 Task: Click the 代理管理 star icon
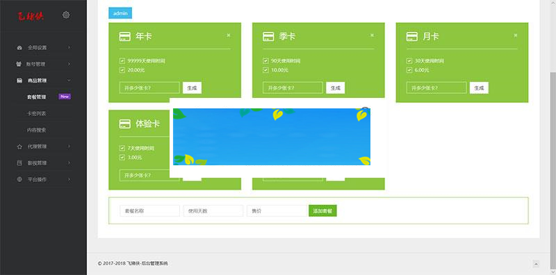tap(19, 147)
